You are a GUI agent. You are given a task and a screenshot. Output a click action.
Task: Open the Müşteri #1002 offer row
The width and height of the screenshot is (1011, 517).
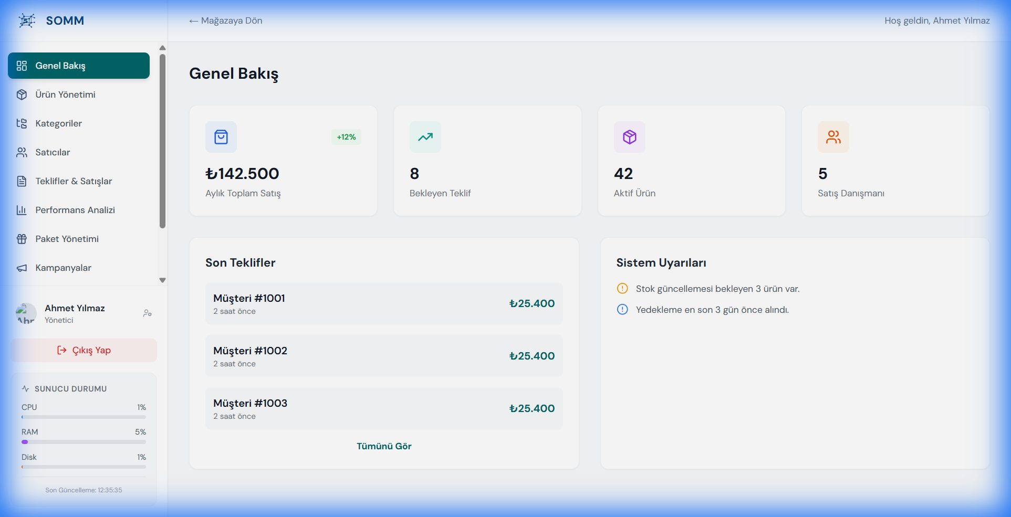click(384, 356)
